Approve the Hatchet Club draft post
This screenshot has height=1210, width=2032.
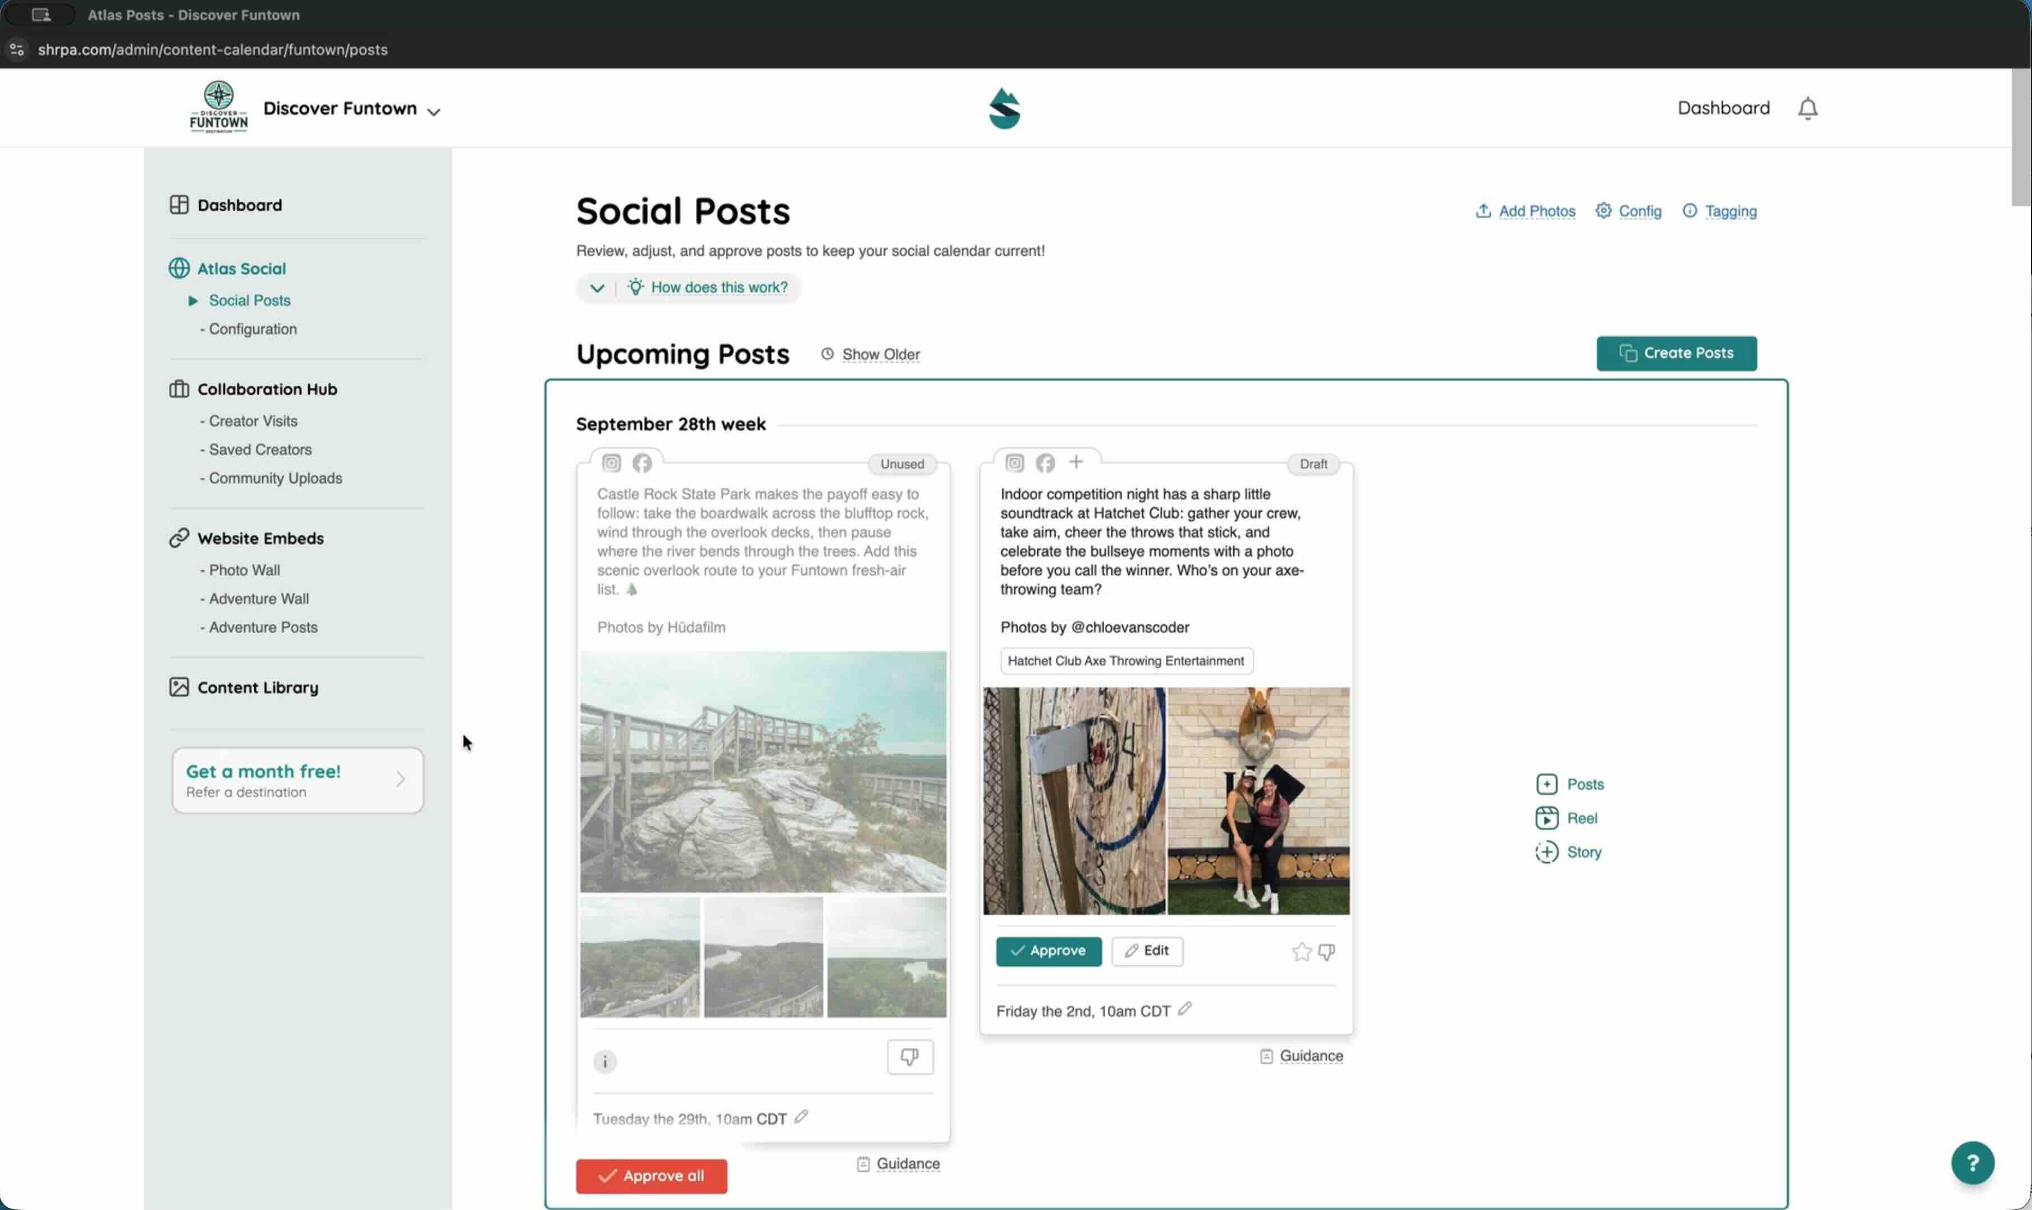pyautogui.click(x=1049, y=951)
